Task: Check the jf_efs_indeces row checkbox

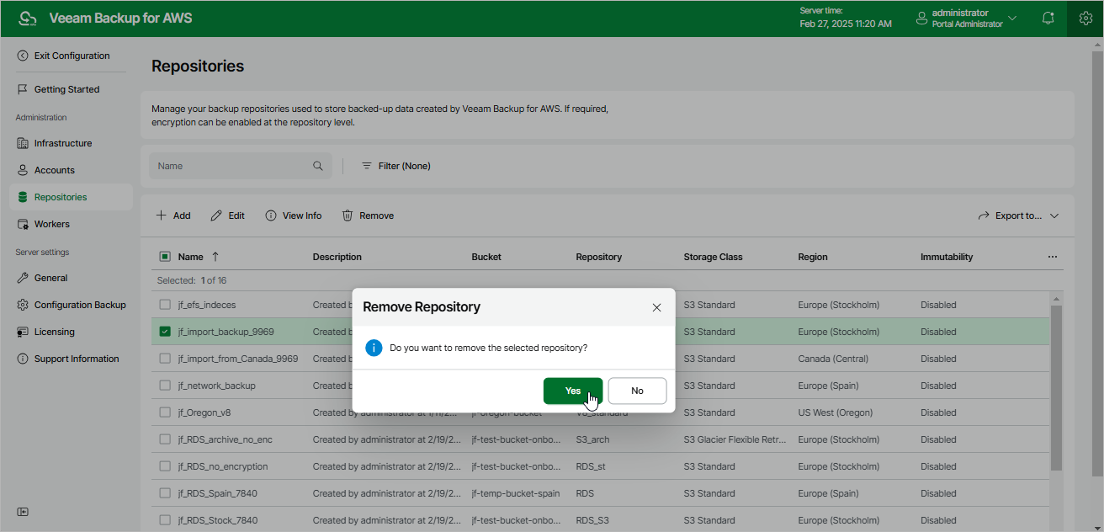Action: [x=165, y=305]
